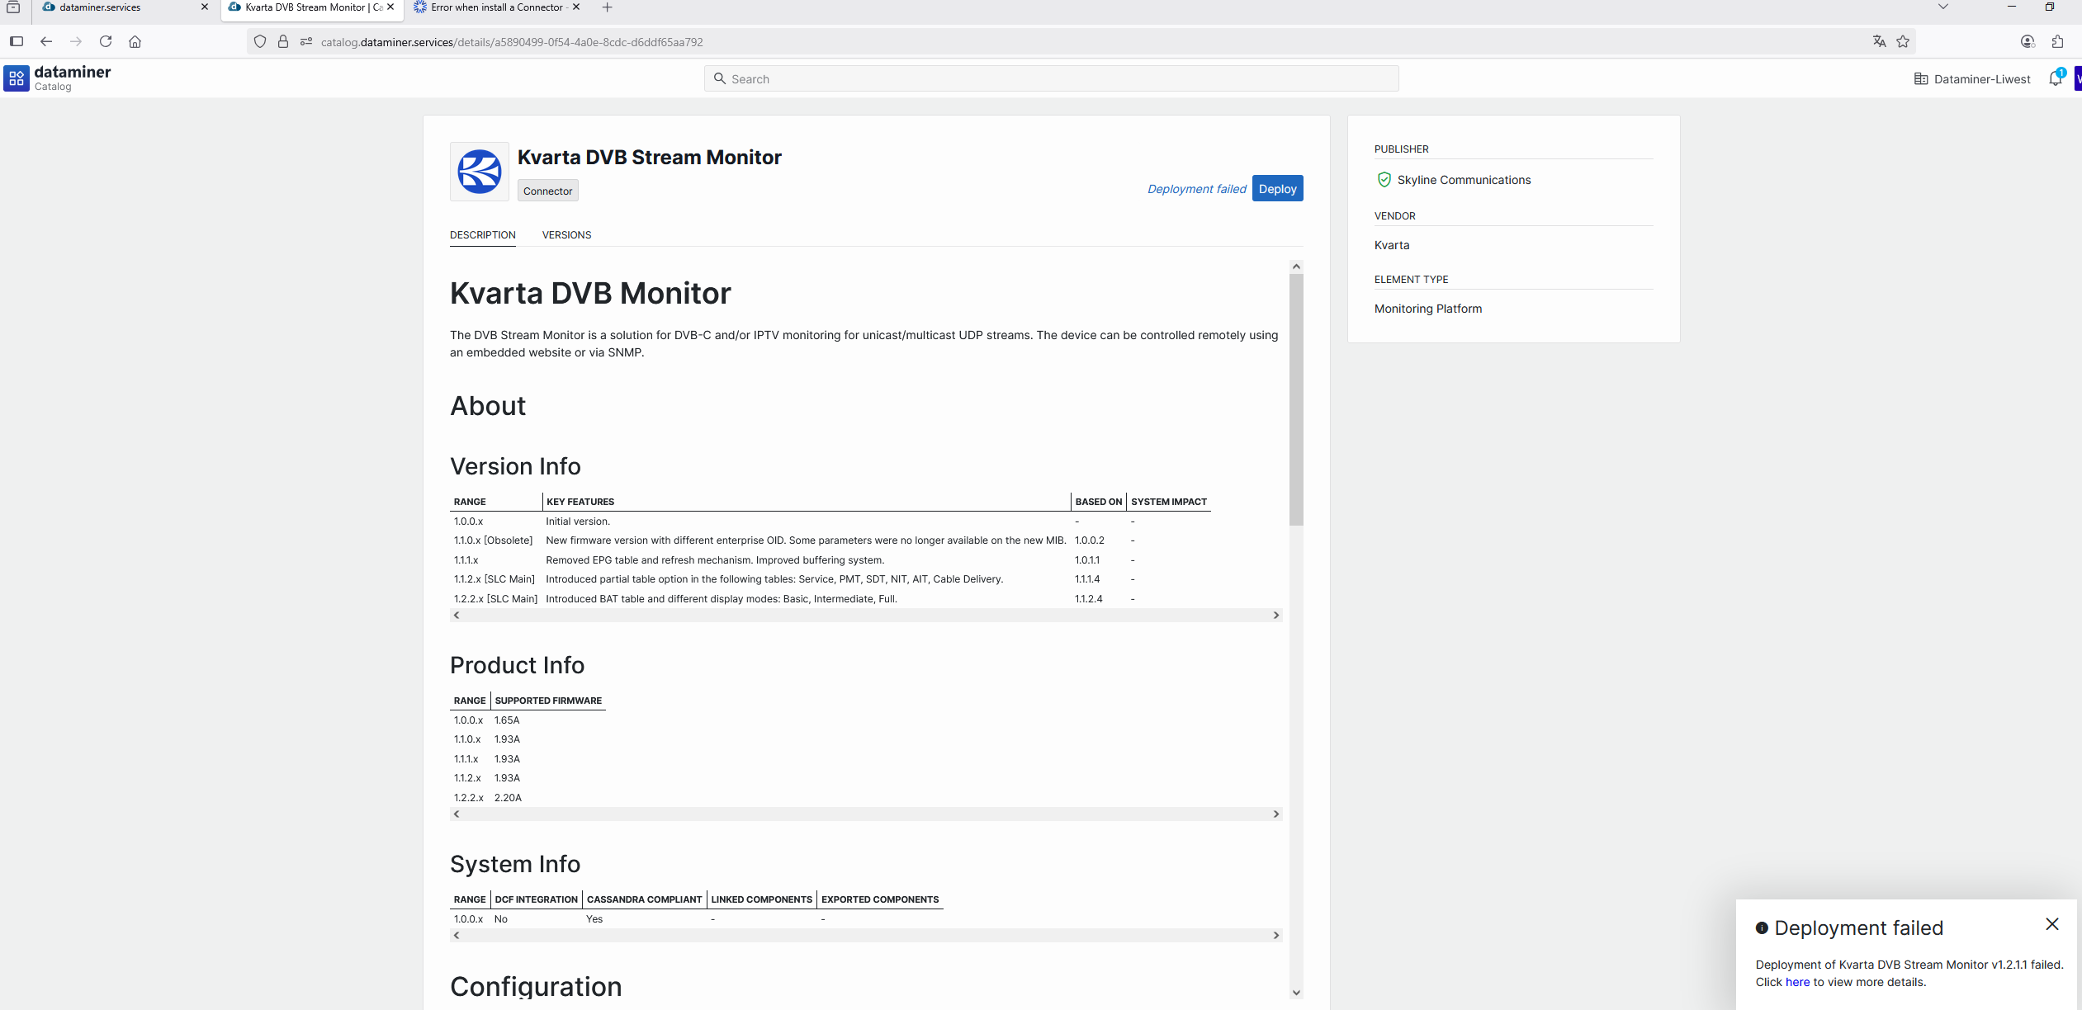Close the Error when install tab
The width and height of the screenshot is (2082, 1010).
[576, 7]
